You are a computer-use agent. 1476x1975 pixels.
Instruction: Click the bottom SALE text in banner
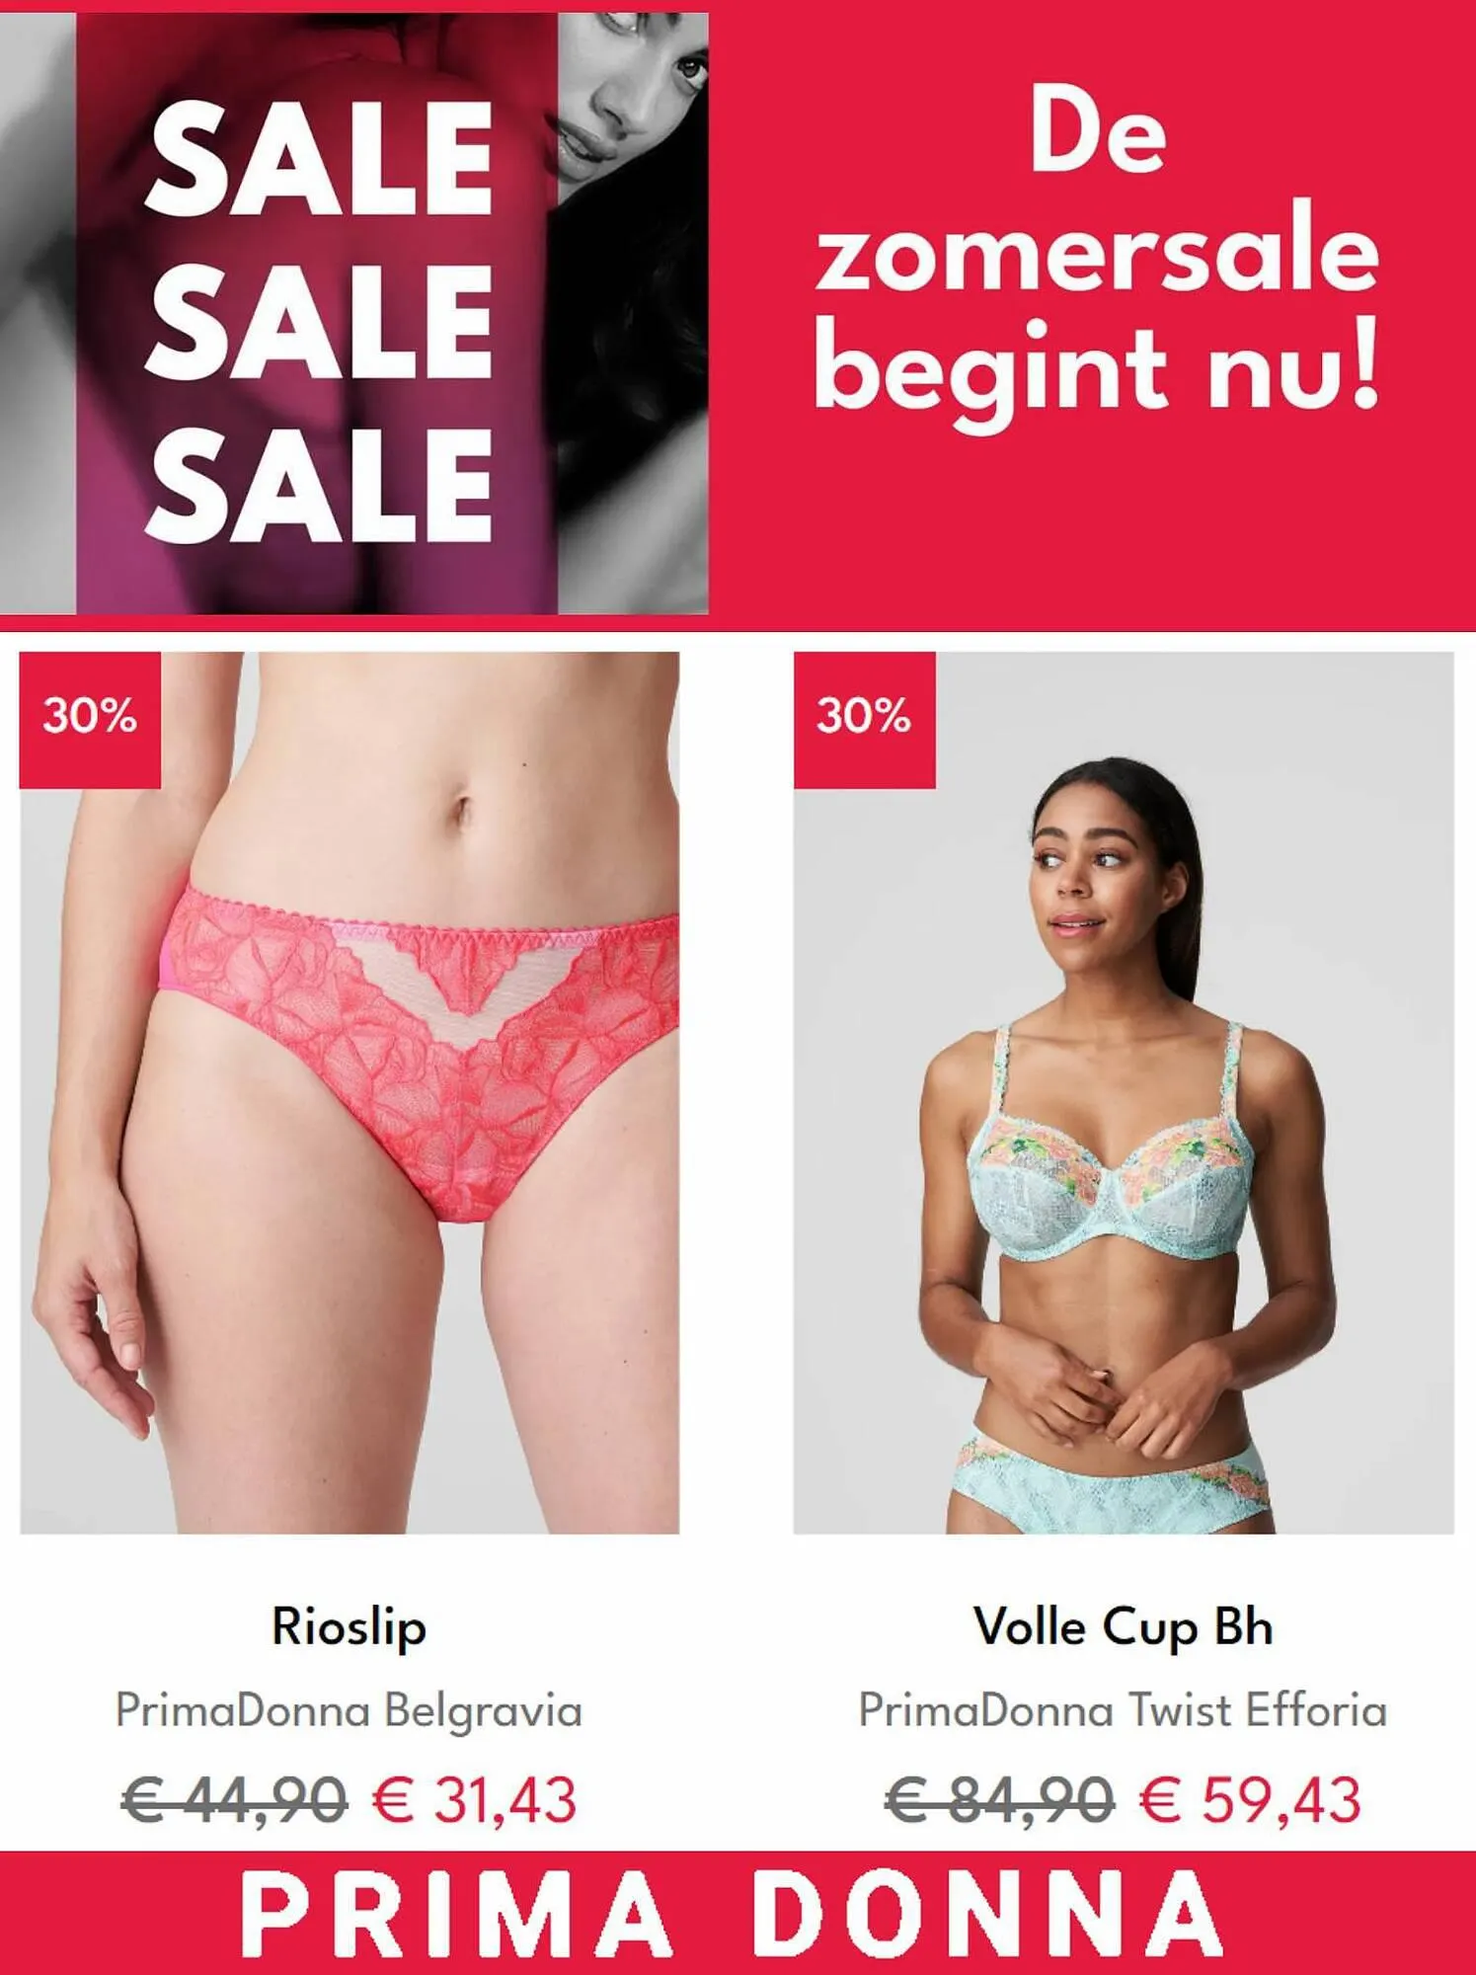pos(319,486)
